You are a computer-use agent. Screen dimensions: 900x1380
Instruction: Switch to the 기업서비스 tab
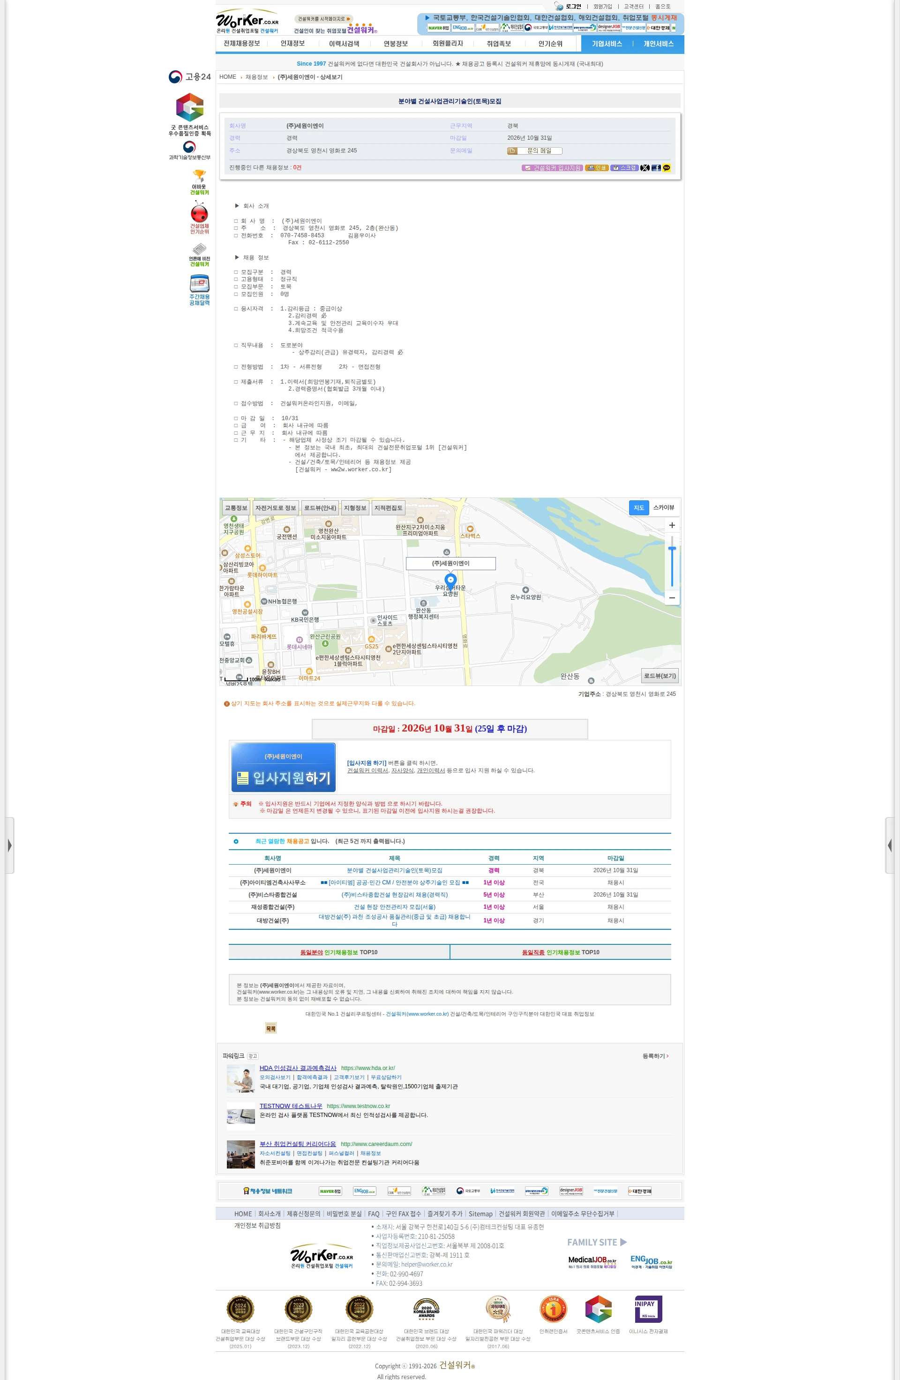point(607,44)
